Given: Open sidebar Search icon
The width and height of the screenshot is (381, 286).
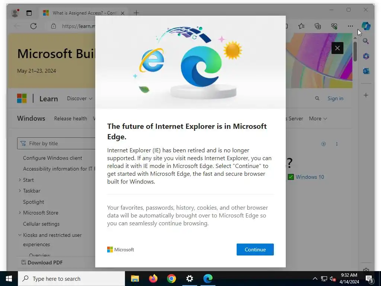Looking at the screenshot, I should coord(366,41).
